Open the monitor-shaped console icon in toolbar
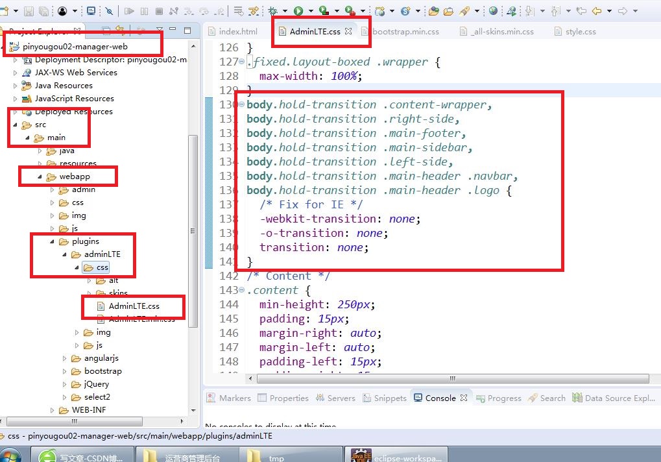Image resolution: width=661 pixels, height=462 pixels. point(91,11)
